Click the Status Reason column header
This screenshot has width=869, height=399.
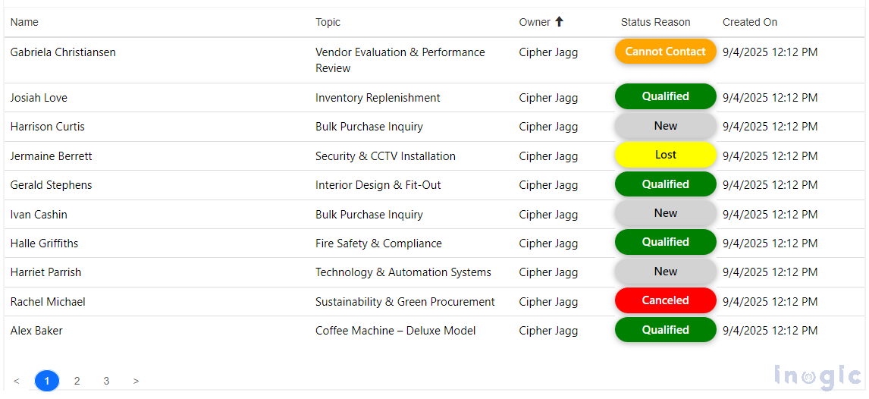point(655,22)
